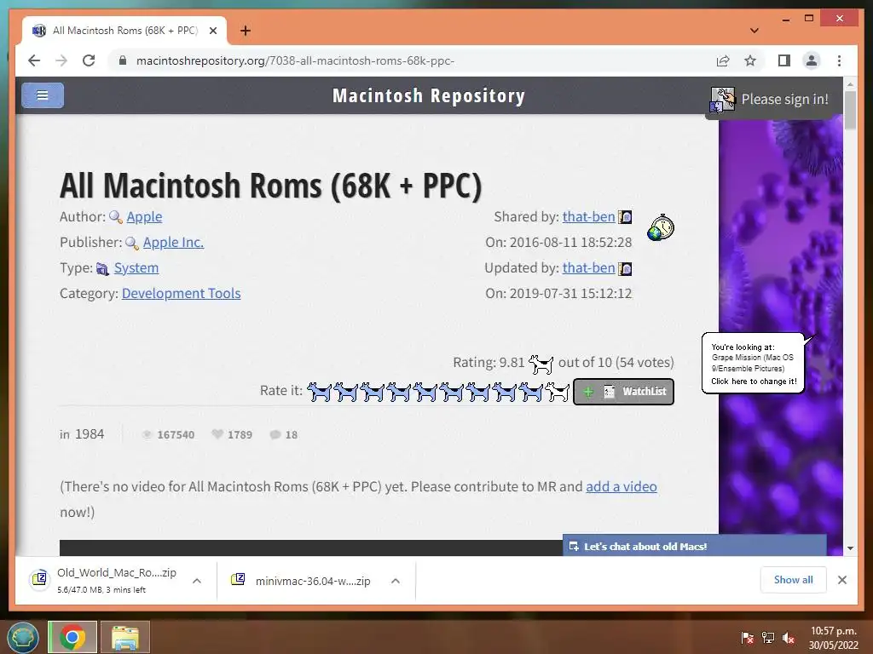Click the network tray icon
The image size is (873, 654).
(768, 638)
